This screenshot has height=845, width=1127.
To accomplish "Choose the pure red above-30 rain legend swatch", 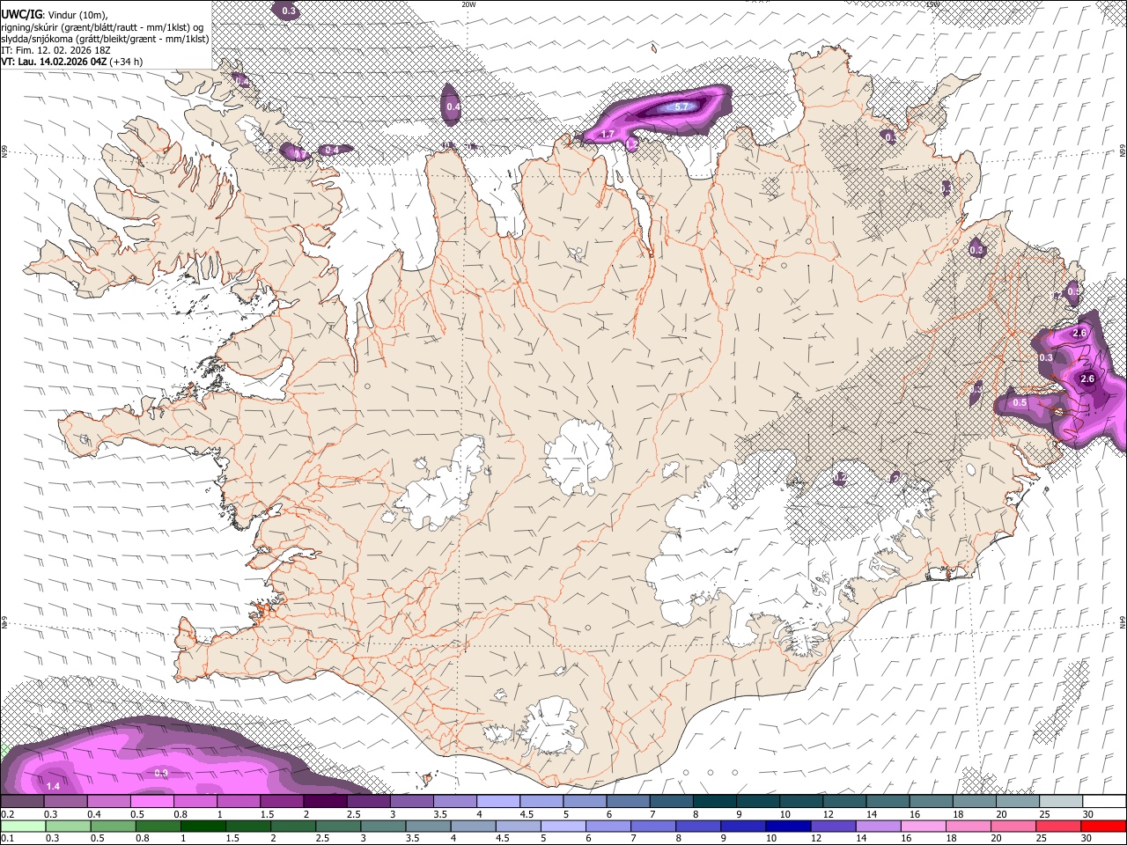I will coord(1103,827).
